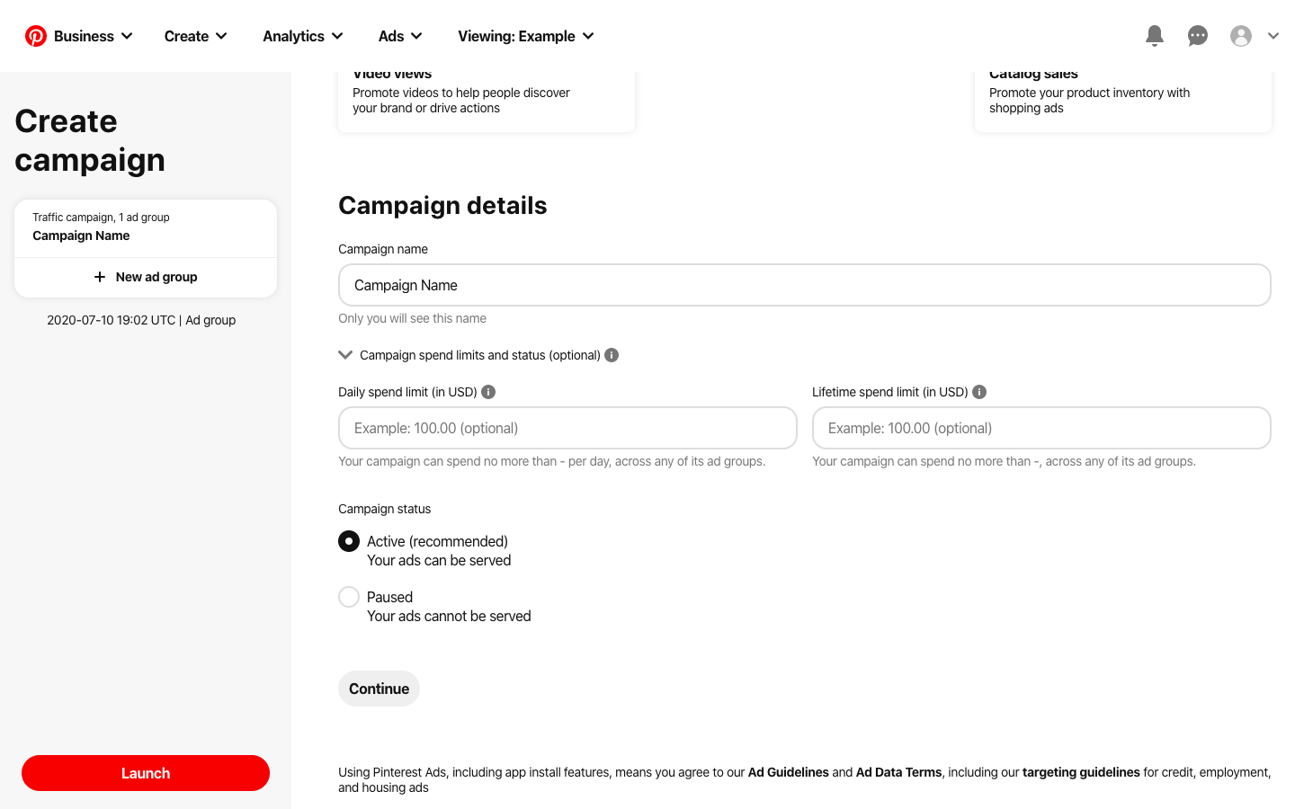Screen dimensions: 1295x809
Task: Open the Business menu
Action: [x=85, y=36]
